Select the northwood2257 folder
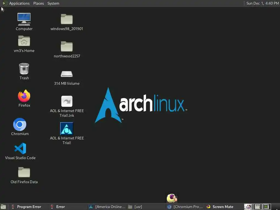 click(x=67, y=49)
